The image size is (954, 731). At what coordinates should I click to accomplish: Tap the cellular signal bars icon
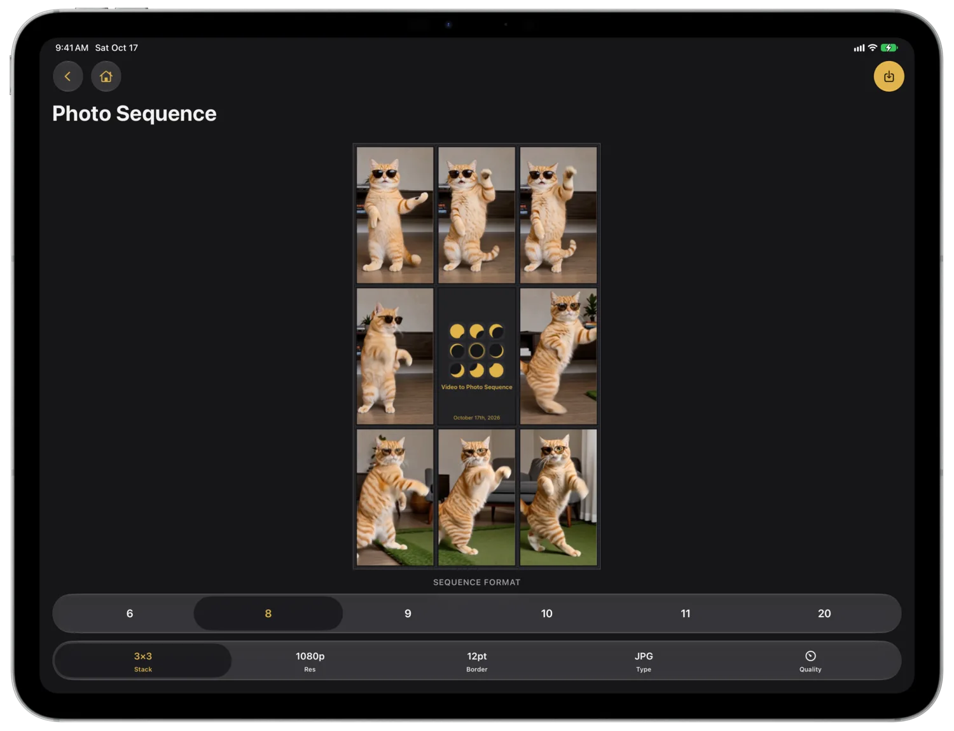coord(859,48)
